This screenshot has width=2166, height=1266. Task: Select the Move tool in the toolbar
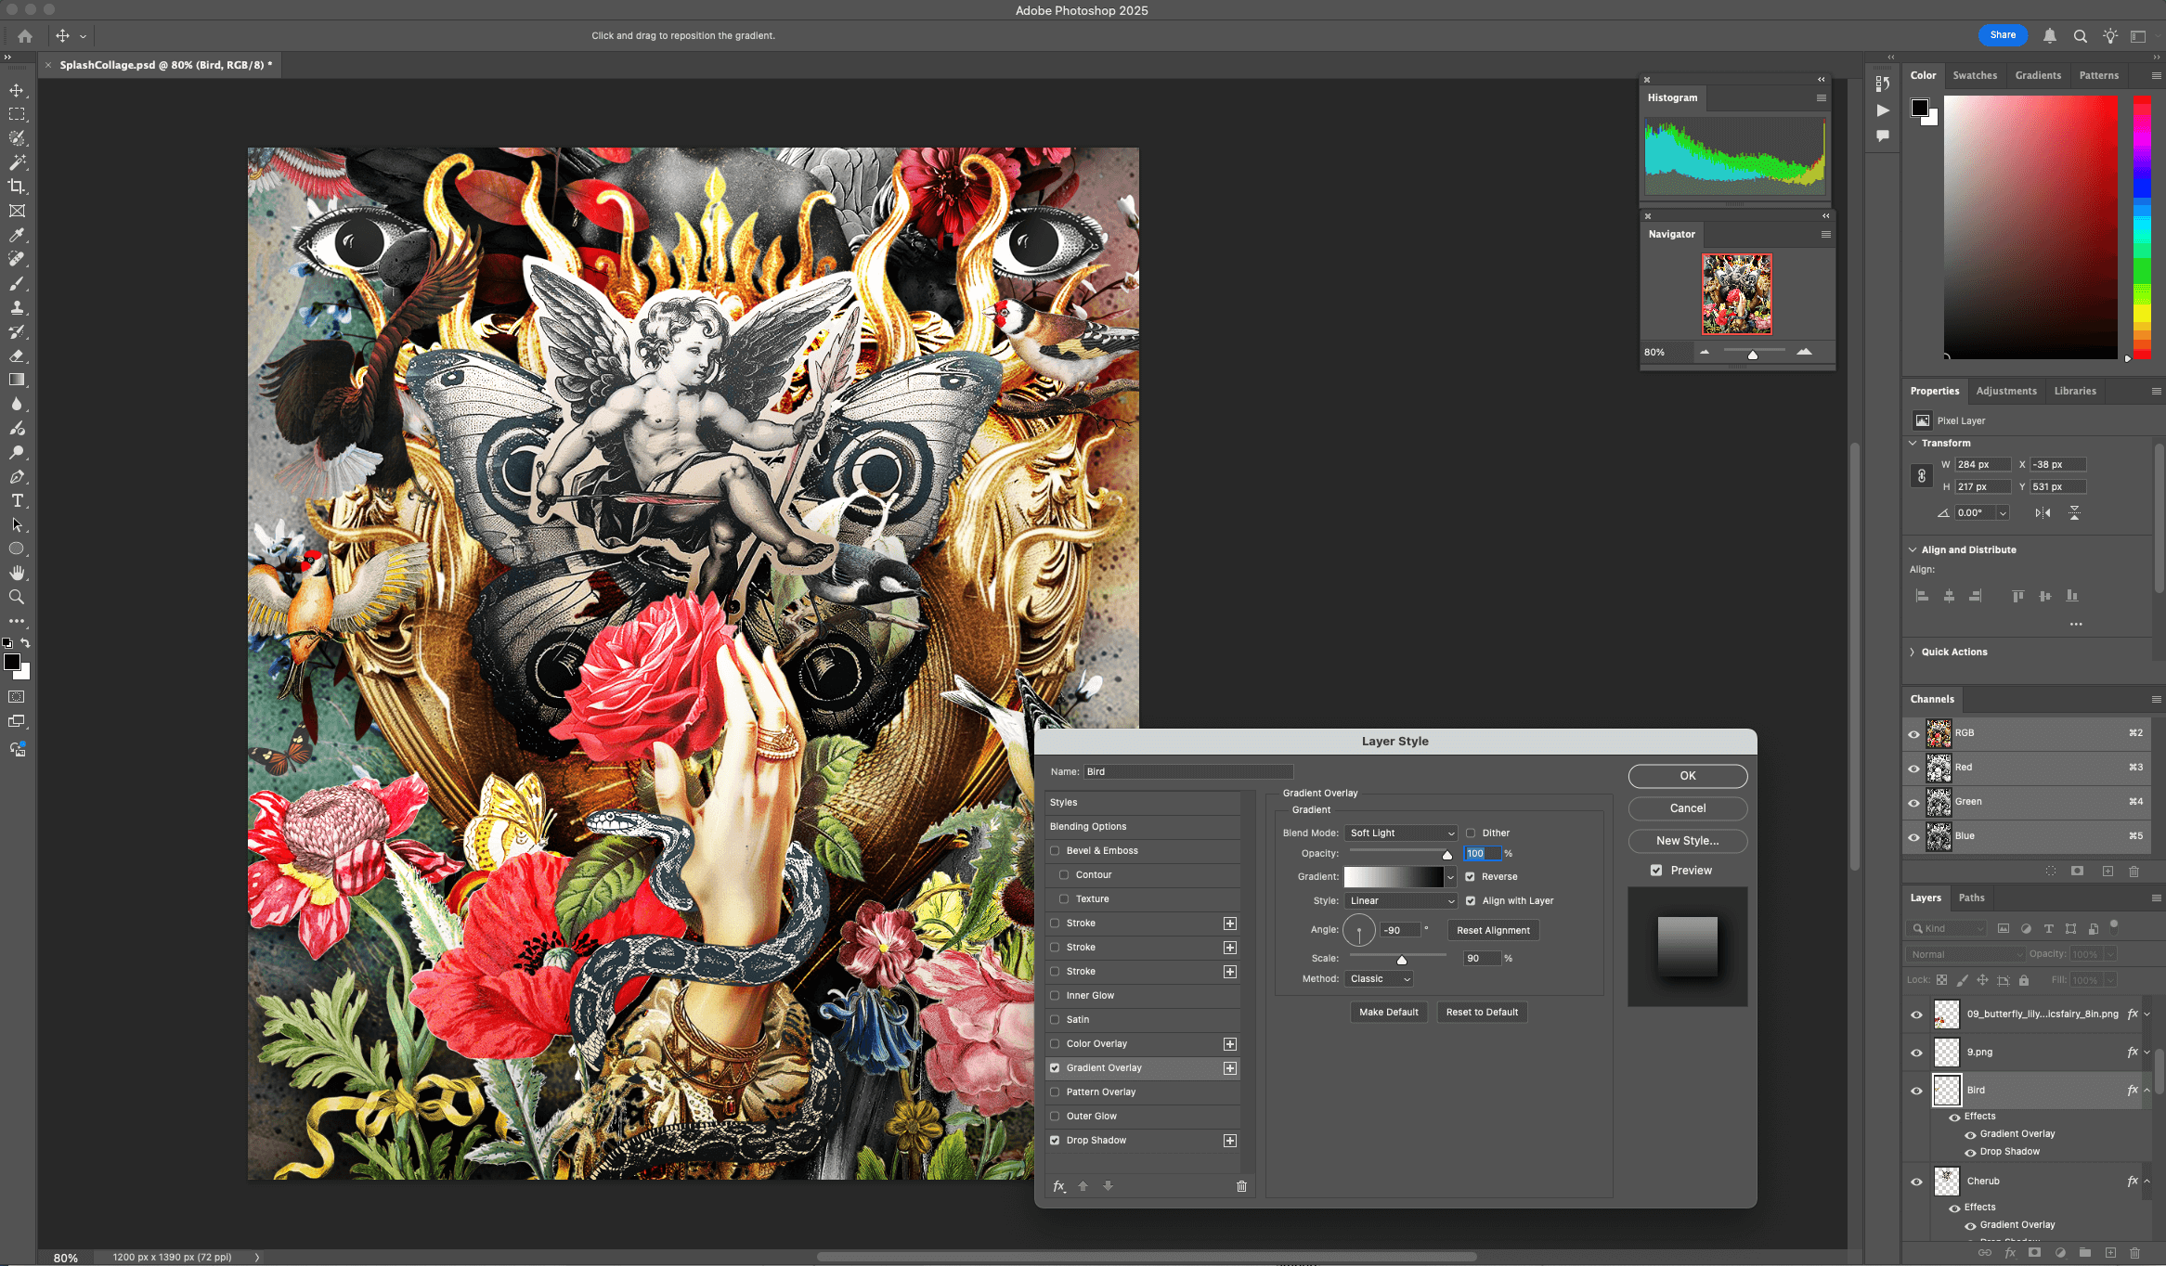(17, 90)
